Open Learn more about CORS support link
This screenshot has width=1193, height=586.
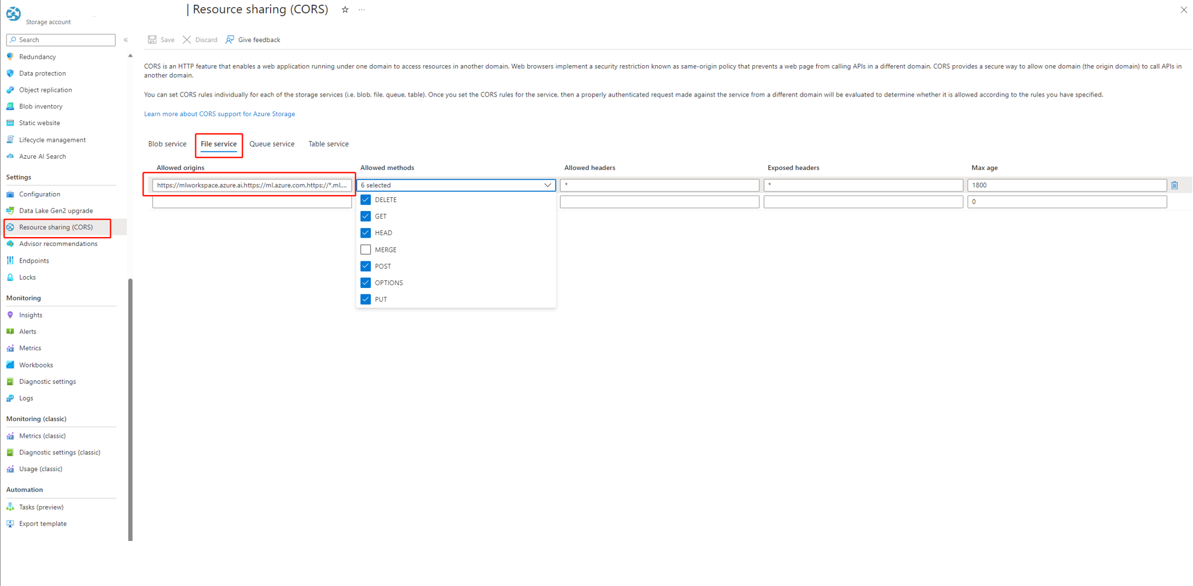pyautogui.click(x=219, y=114)
